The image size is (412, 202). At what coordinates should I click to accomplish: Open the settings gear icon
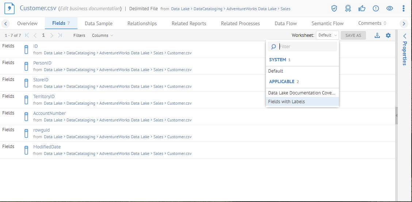pos(388,35)
